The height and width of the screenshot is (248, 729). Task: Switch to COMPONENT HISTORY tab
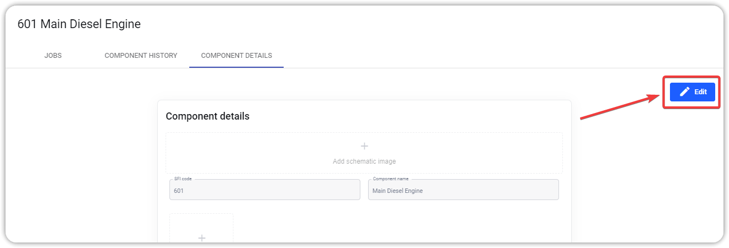click(141, 56)
